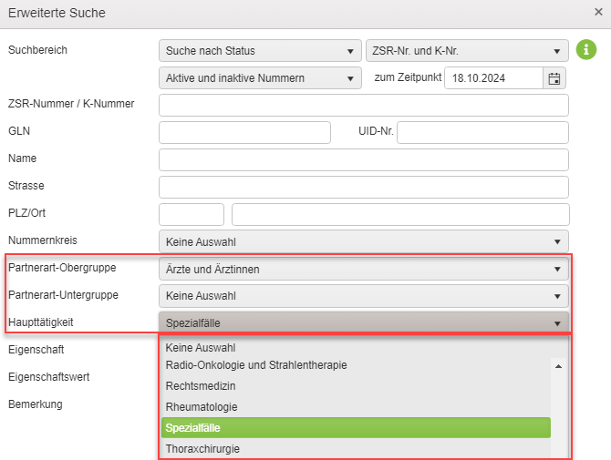Click the list scroll-up arrow

558,366
